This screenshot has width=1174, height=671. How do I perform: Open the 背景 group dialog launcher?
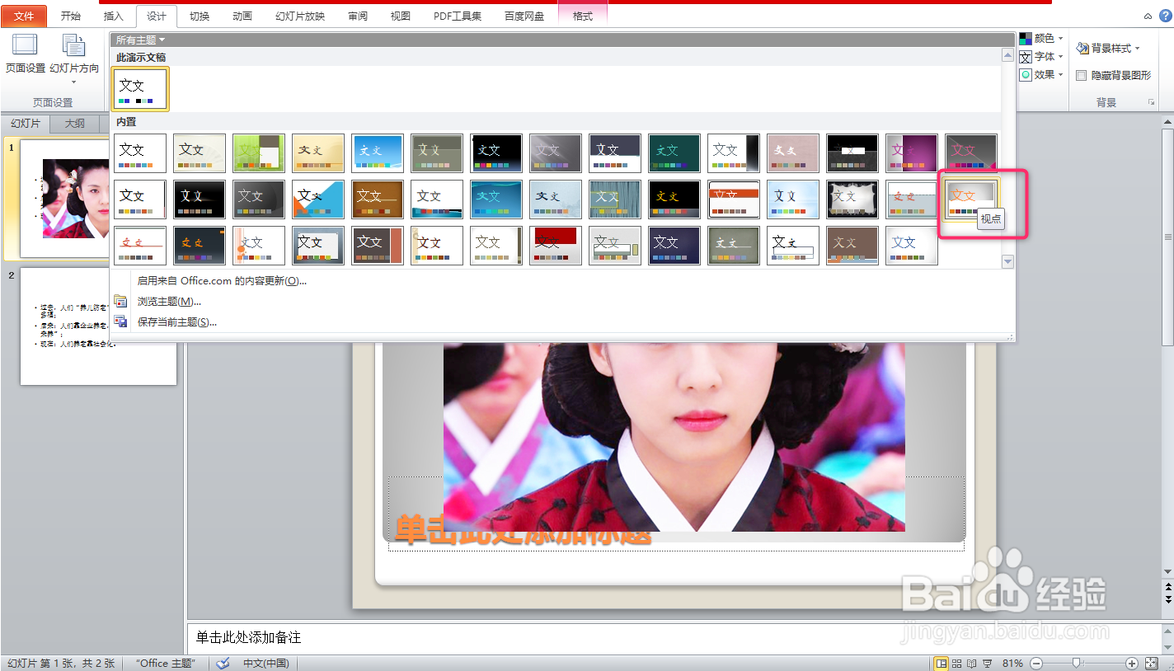1151,102
